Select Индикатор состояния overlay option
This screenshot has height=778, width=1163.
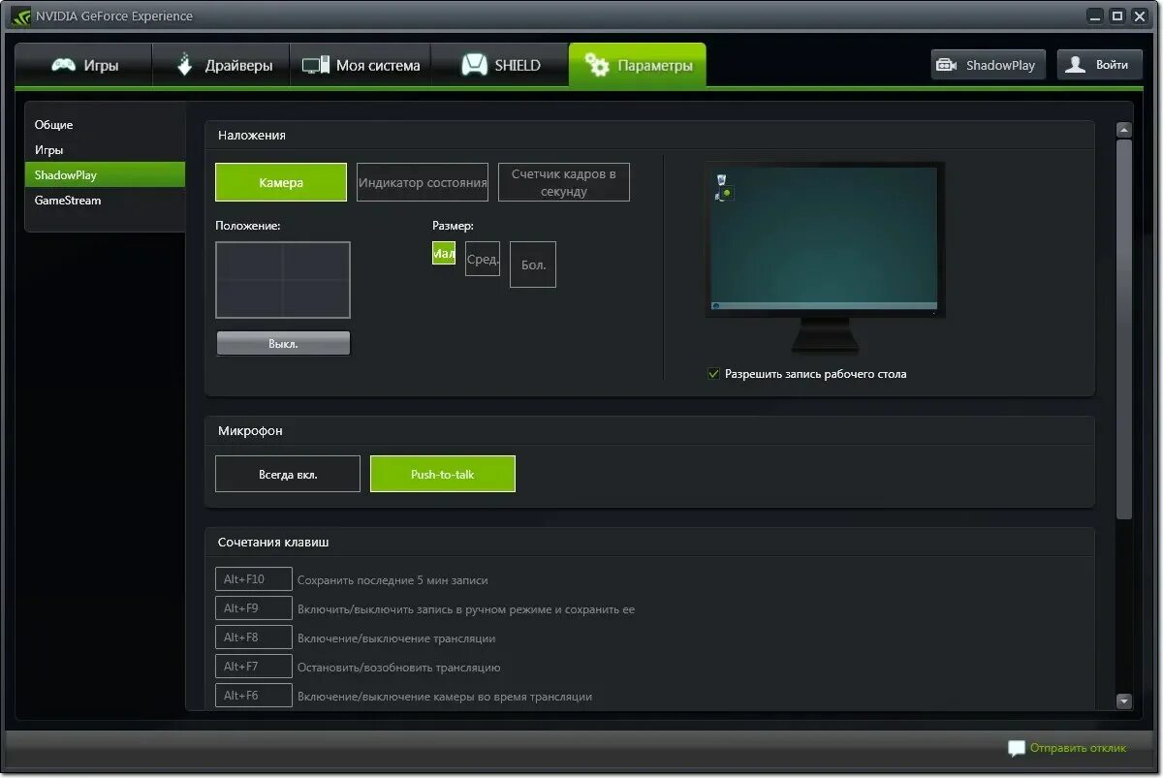coord(423,182)
